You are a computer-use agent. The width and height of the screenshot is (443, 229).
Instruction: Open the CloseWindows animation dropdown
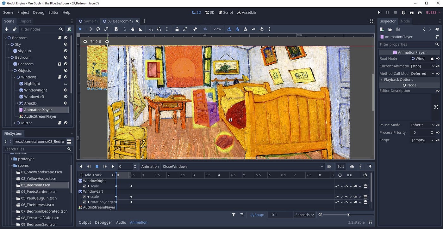click(x=243, y=167)
